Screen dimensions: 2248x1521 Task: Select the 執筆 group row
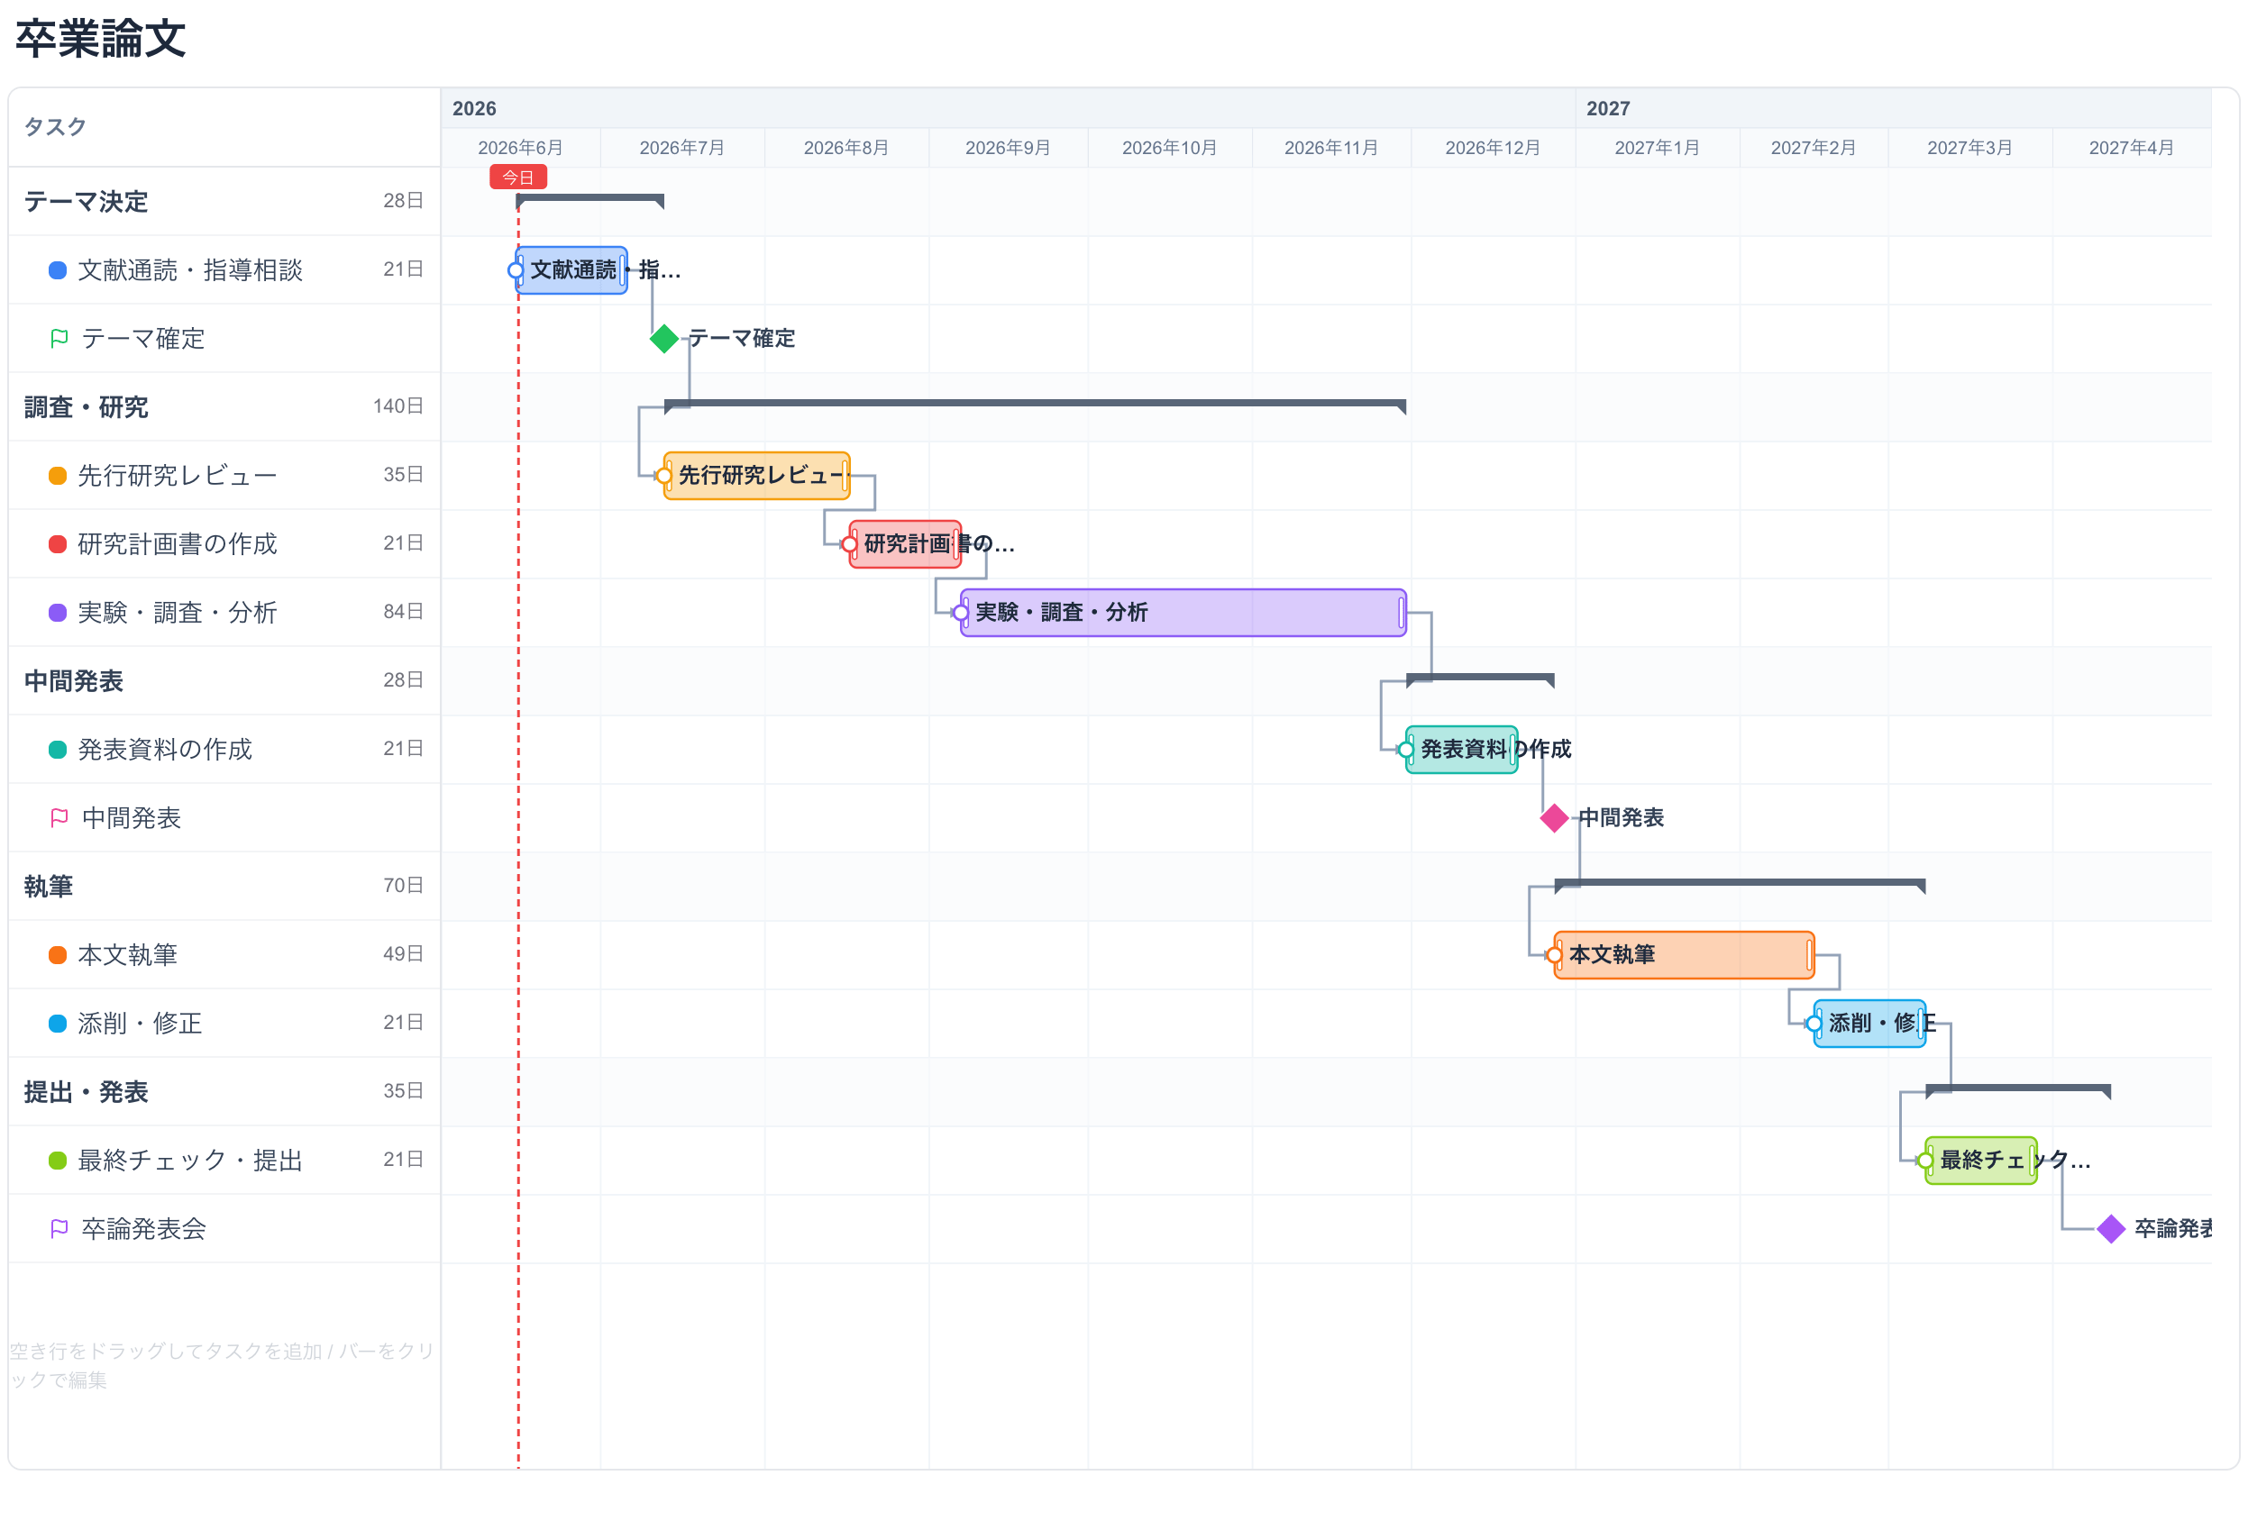224,887
